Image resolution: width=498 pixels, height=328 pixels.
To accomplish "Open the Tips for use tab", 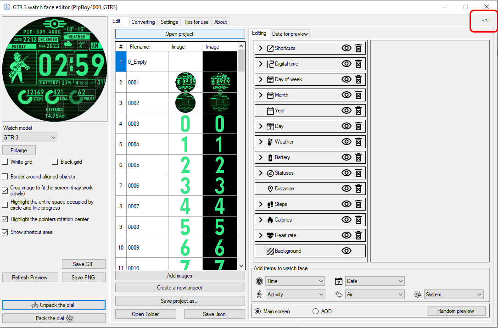I will tap(196, 22).
